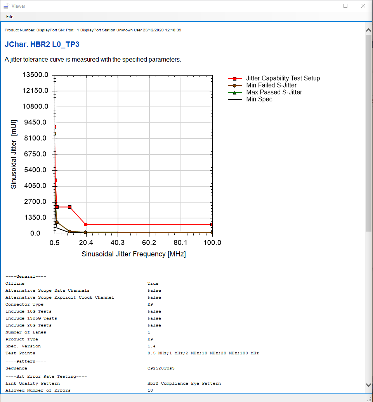Click the red data point at 100 MHz
The width and height of the screenshot is (373, 402).
(212, 224)
